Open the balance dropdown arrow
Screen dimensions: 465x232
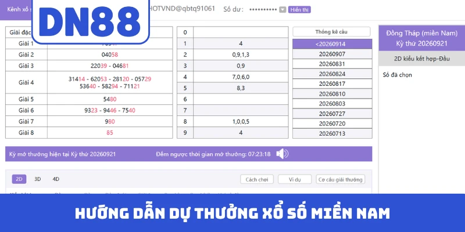point(282,10)
